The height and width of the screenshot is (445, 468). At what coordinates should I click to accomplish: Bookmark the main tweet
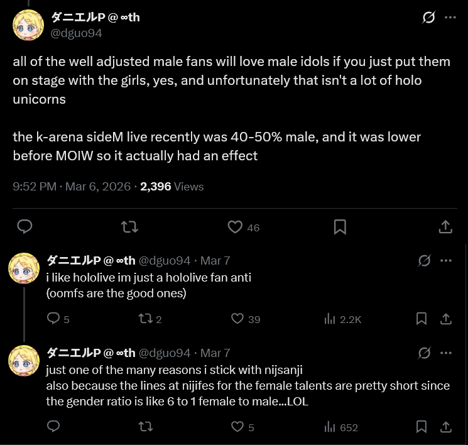[340, 227]
